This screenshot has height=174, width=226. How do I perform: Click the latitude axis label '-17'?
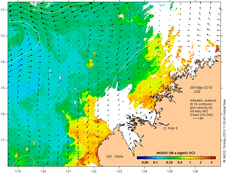pyautogui.click(x=3, y=140)
